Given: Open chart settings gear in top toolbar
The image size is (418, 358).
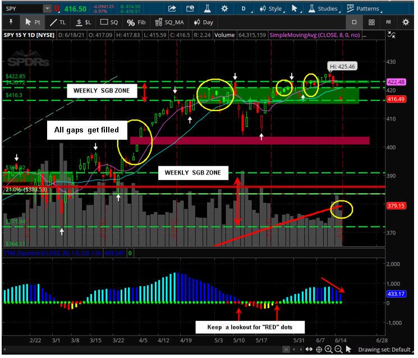Looking at the screenshot, I should 224,9.
